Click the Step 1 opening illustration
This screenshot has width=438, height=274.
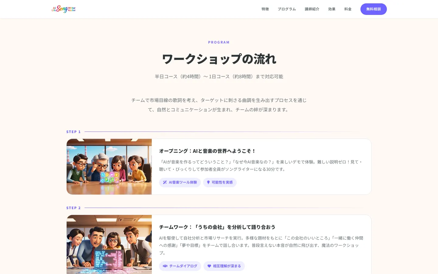click(109, 167)
